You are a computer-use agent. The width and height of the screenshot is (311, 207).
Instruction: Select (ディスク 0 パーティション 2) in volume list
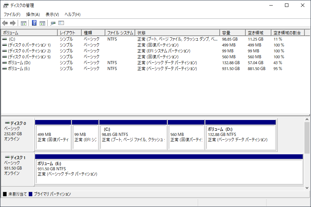pyautogui.click(x=155, y=51)
